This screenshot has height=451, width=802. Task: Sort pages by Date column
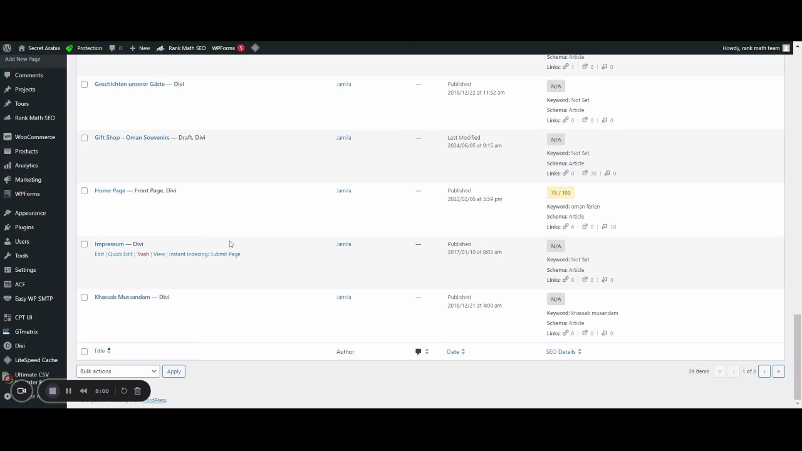click(456, 352)
